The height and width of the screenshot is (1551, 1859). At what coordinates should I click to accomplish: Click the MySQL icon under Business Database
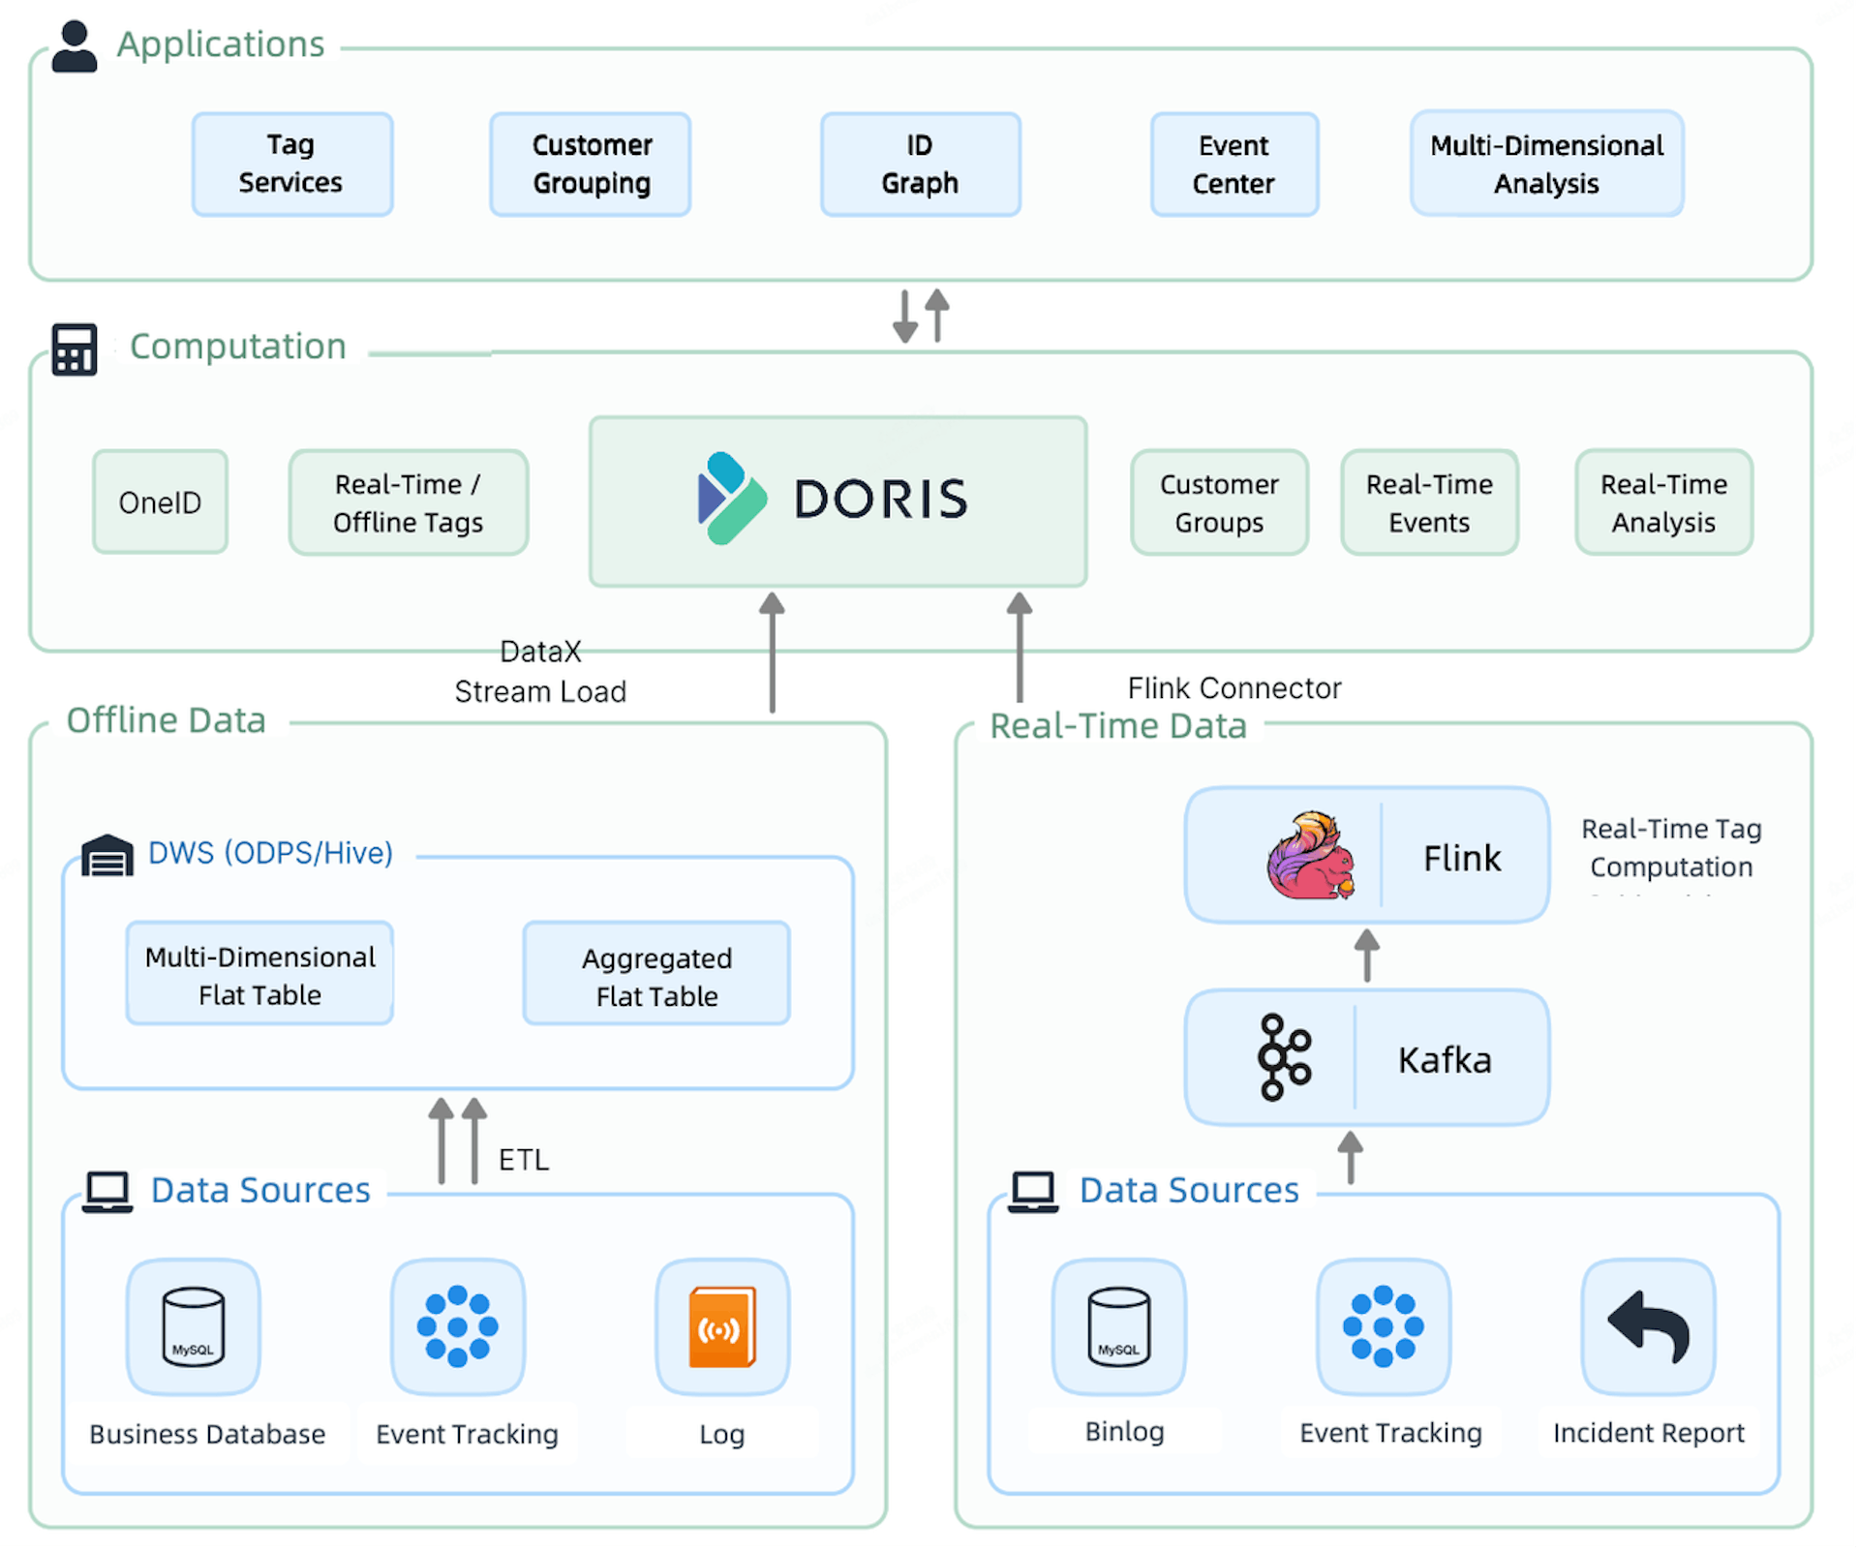[192, 1329]
